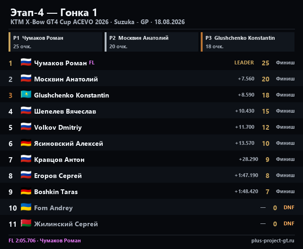Click the DNF status for Fom Andrey

(289, 207)
